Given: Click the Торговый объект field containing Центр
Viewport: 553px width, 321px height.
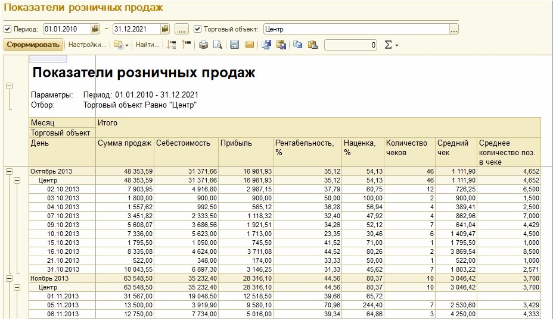Looking at the screenshot, I should 356,29.
